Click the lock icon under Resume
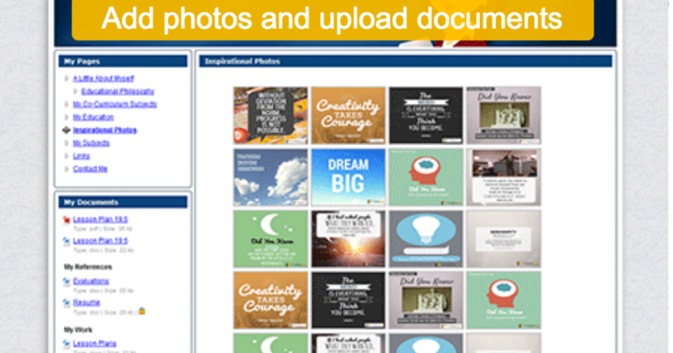 [142, 312]
